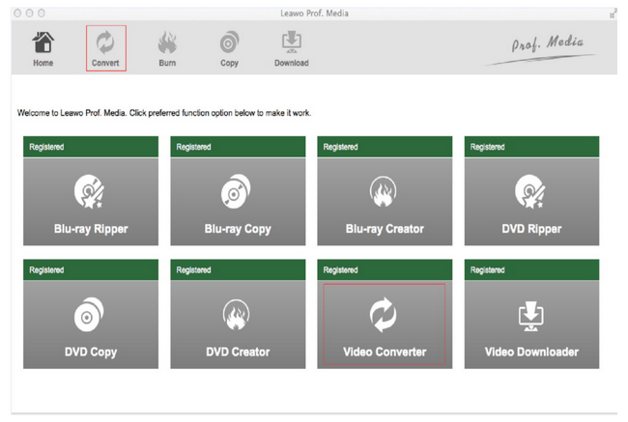Click the Copy disc icon in toolbar

[x=229, y=48]
